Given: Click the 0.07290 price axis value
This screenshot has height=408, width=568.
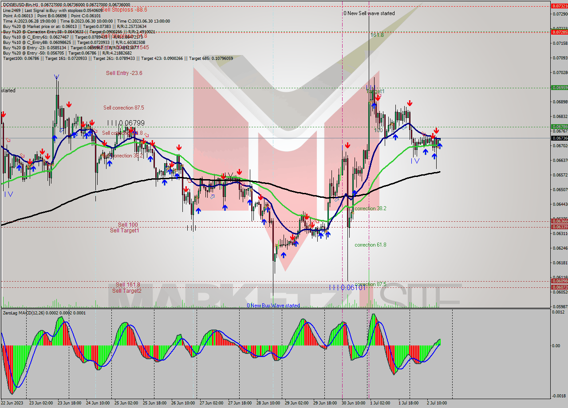Looking at the screenshot, I should coord(560,14).
